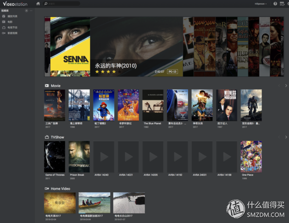Image resolution: width=289 pixels, height=223 pixels.
Task: Click the camcorder icon beside 家庭视频
Action: coord(3,33)
